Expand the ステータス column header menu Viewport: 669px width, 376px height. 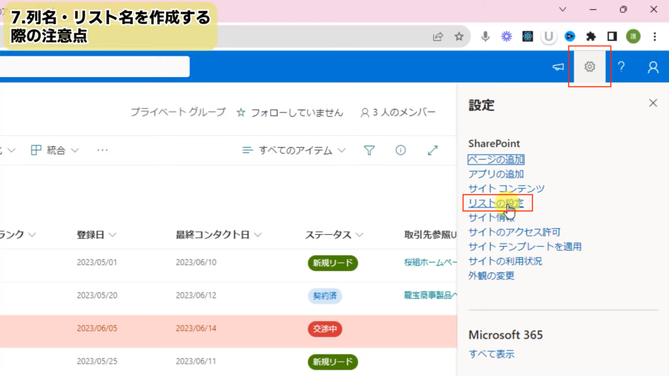(x=334, y=235)
